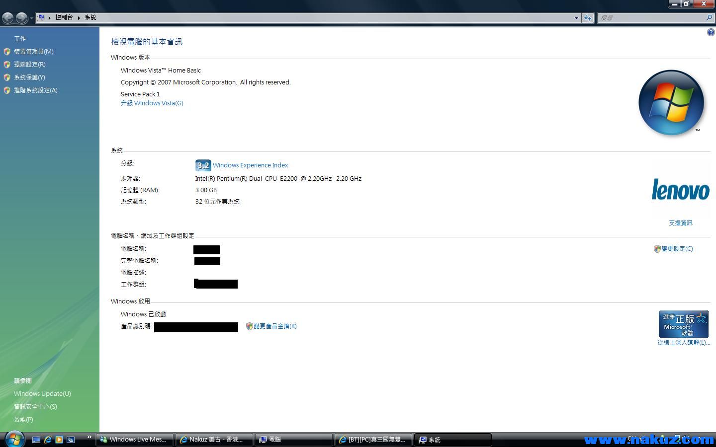The height and width of the screenshot is (447, 716).
Task: Open 資訊安全中心(S) link
Action: coord(35,406)
